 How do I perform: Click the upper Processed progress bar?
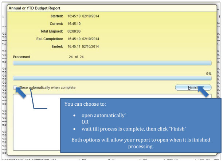tap(112, 63)
